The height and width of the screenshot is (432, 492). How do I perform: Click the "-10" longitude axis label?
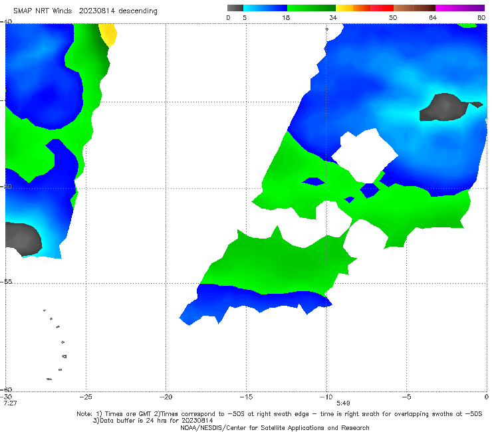326,397
